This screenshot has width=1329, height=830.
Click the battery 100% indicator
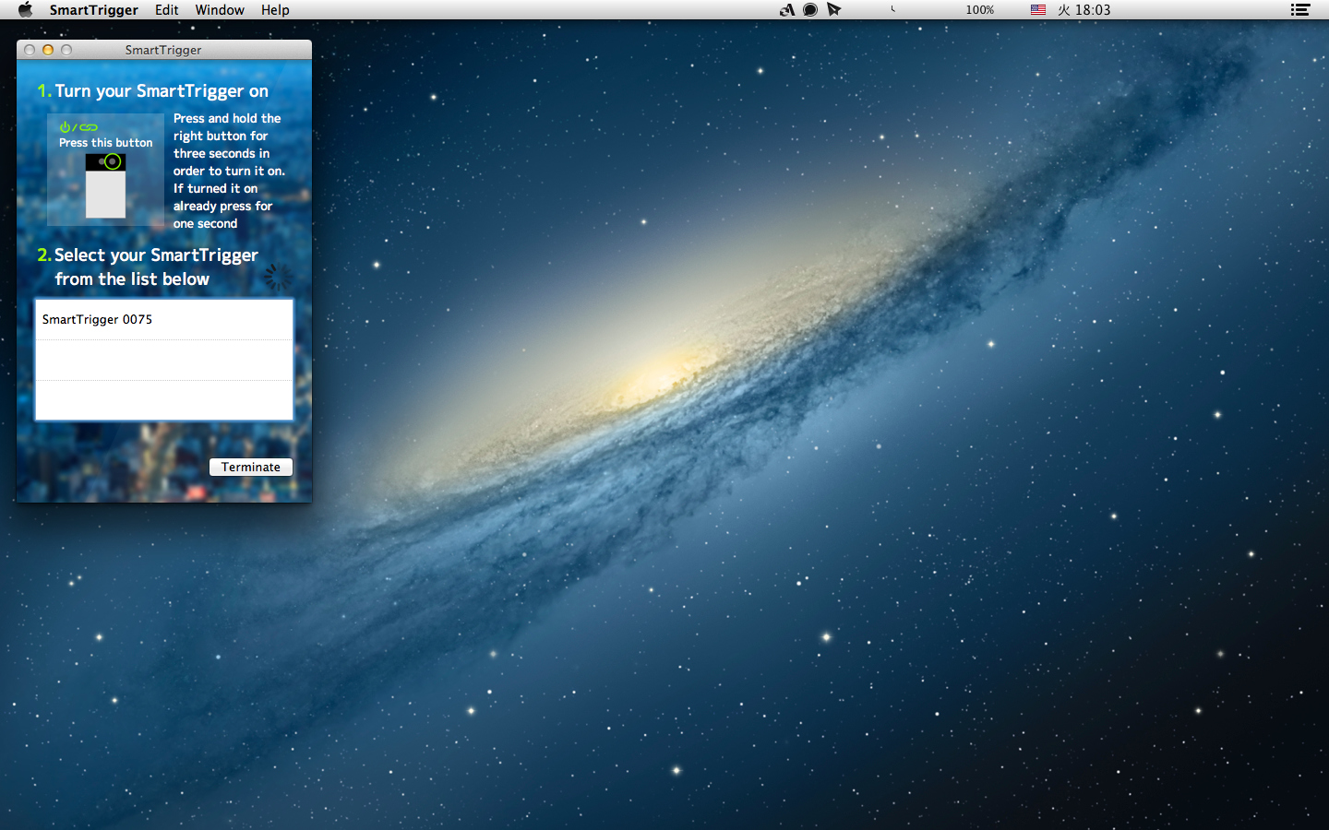pos(979,10)
